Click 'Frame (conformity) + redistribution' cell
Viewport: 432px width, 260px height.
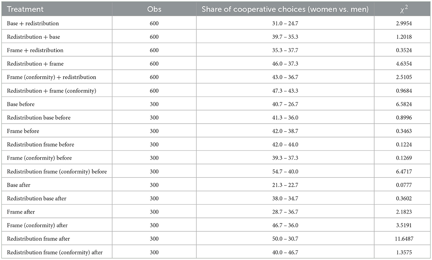coord(51,77)
